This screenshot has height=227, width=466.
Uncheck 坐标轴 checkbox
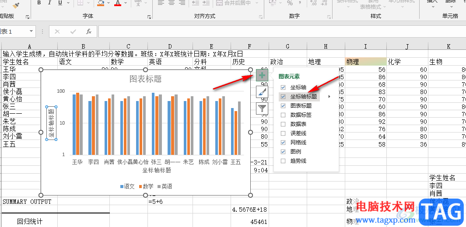283,87
